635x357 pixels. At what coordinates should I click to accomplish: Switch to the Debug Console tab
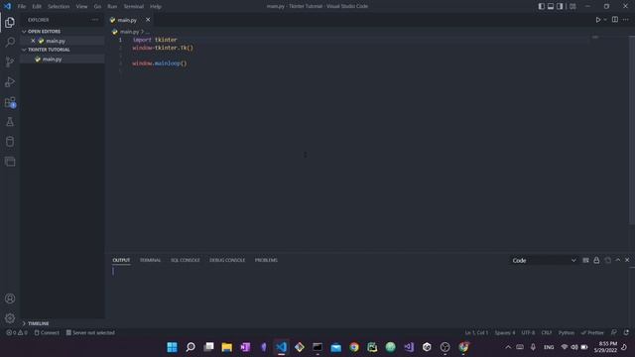tap(227, 260)
